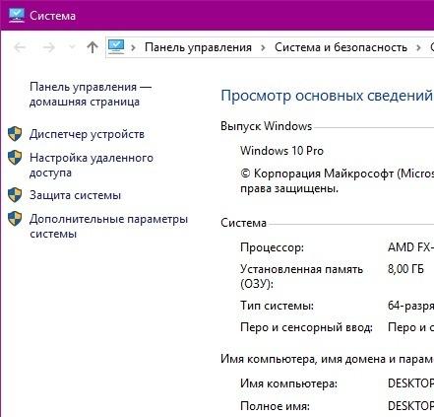Select the Установленная память (ОЗУ) label
This screenshot has height=417, width=434.
pos(301,276)
